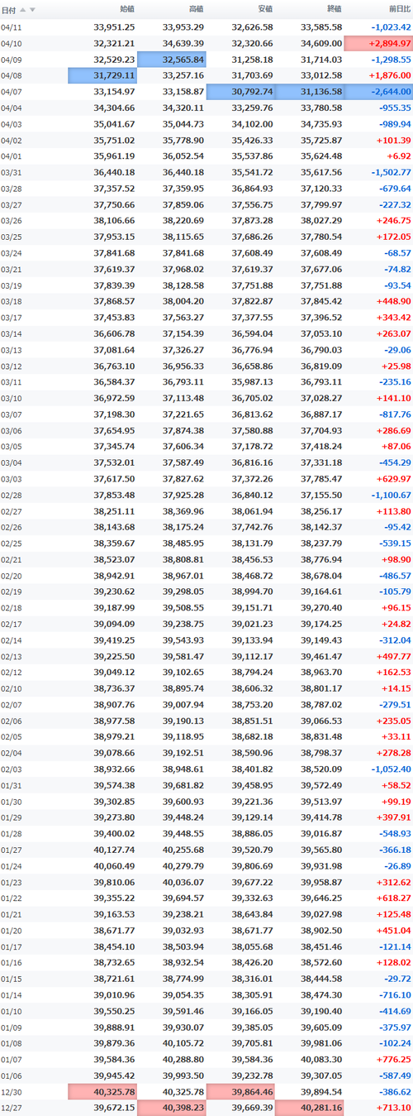Click the 始値 column header
413x1116 pixels.
click(x=126, y=10)
